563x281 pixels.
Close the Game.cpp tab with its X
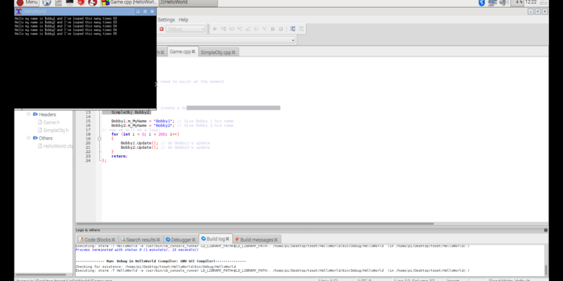click(x=194, y=52)
